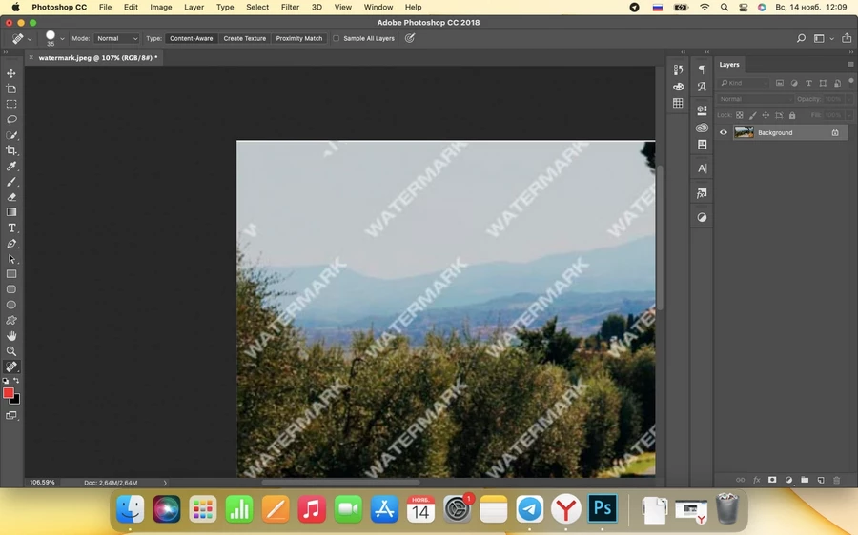Add a layer mask from Layers panel

coord(772,480)
